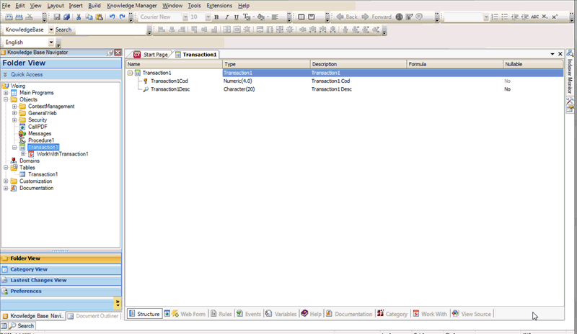Switch to the Web Form tab

[x=185, y=314]
